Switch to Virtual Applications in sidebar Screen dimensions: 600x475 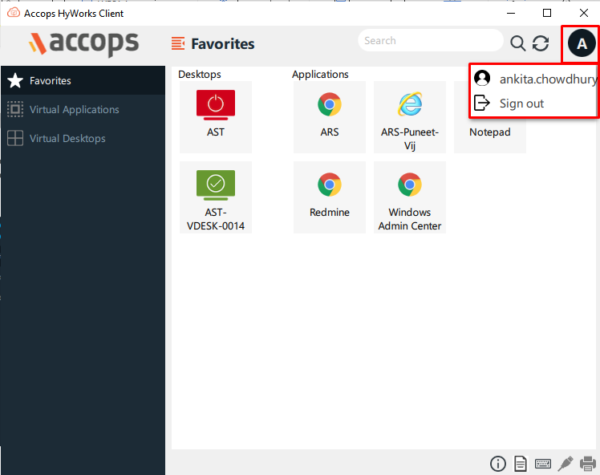point(74,110)
